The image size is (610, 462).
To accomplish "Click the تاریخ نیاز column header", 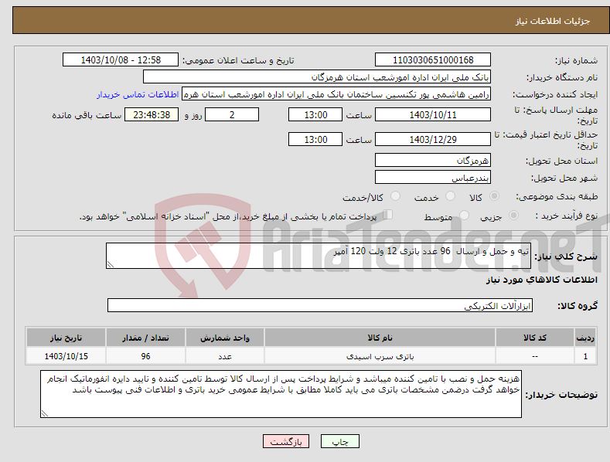I will pos(66,338).
